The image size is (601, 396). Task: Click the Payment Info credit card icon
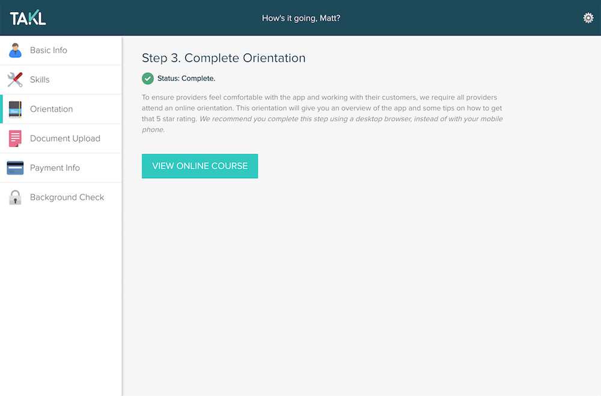(15, 168)
